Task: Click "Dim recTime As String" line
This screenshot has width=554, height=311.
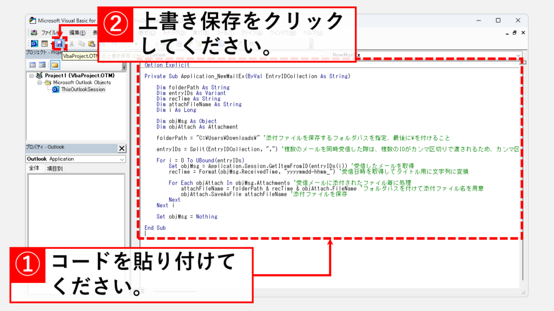Action: pos(188,99)
